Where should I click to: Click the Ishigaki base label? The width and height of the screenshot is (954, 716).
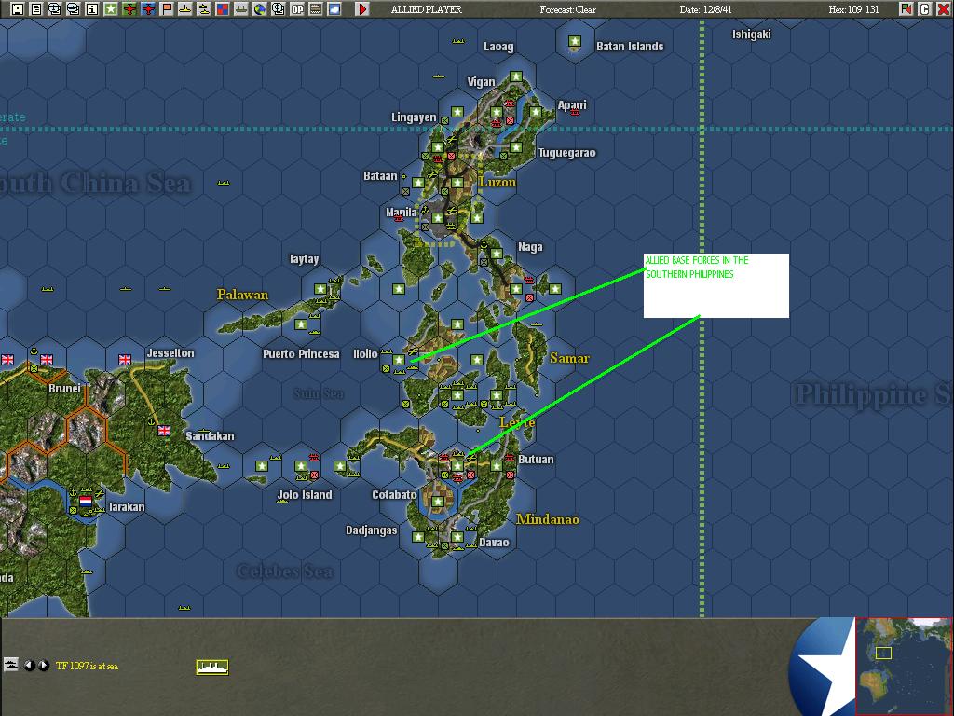point(751,34)
